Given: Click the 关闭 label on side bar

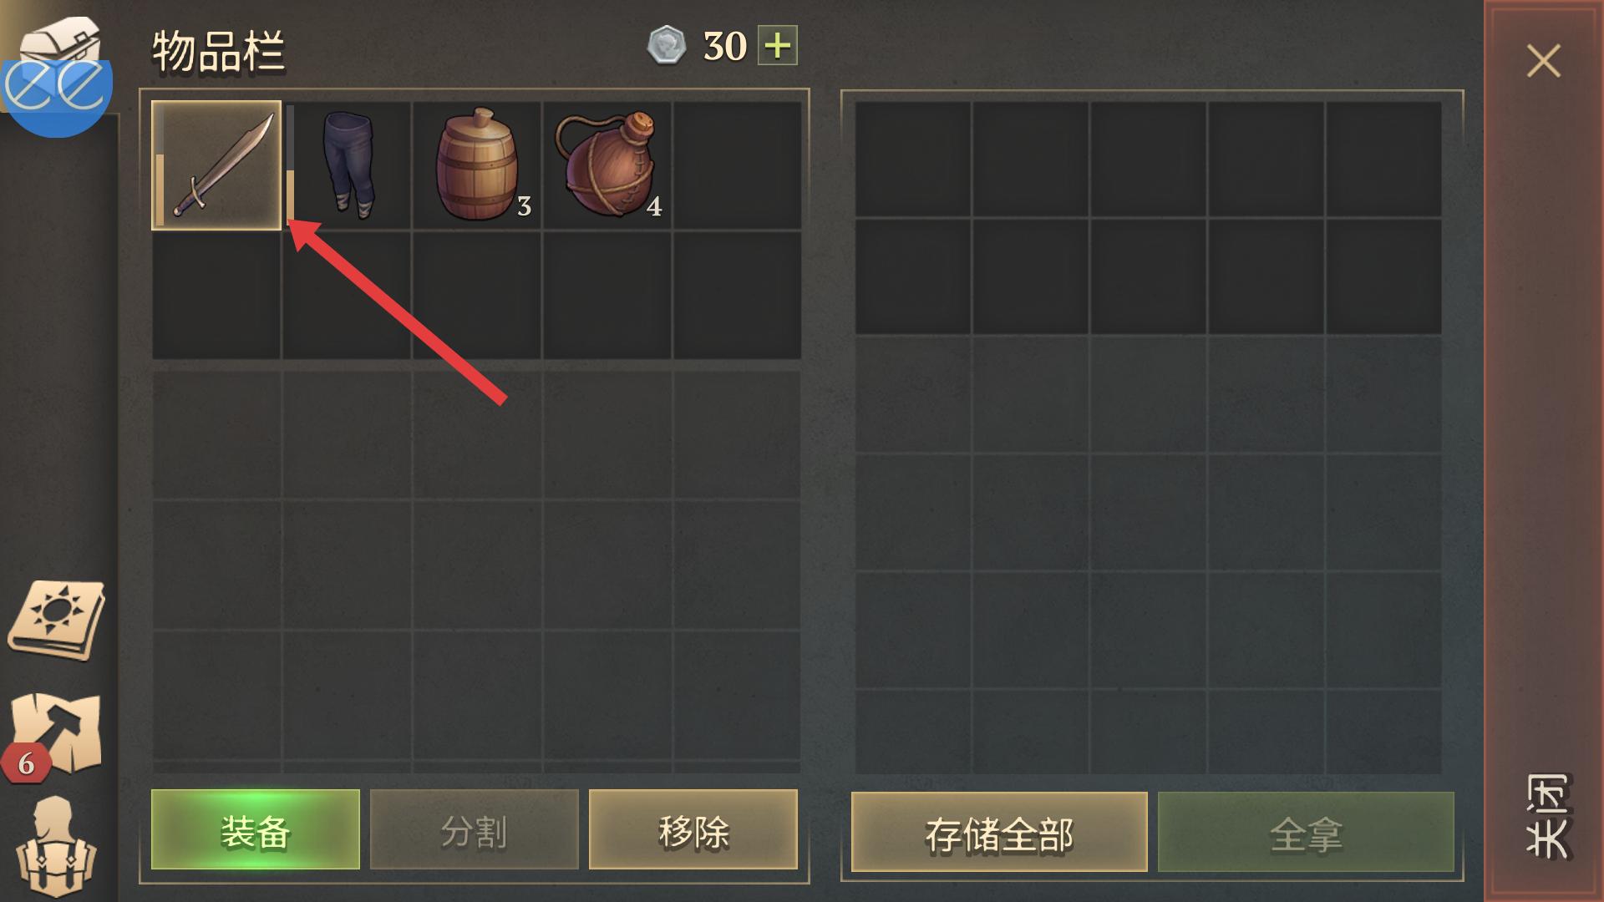Looking at the screenshot, I should (1546, 815).
